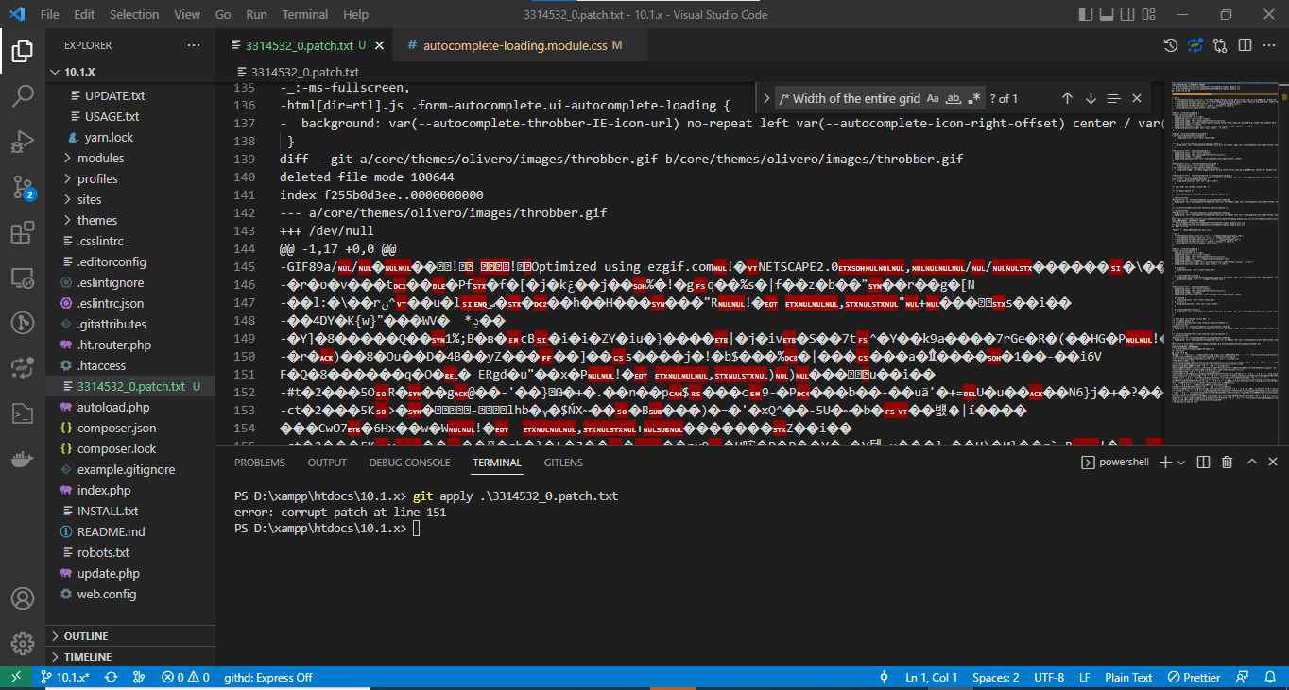Image resolution: width=1289 pixels, height=690 pixels.
Task: Toggle Match Whole Word in find
Action: [954, 98]
